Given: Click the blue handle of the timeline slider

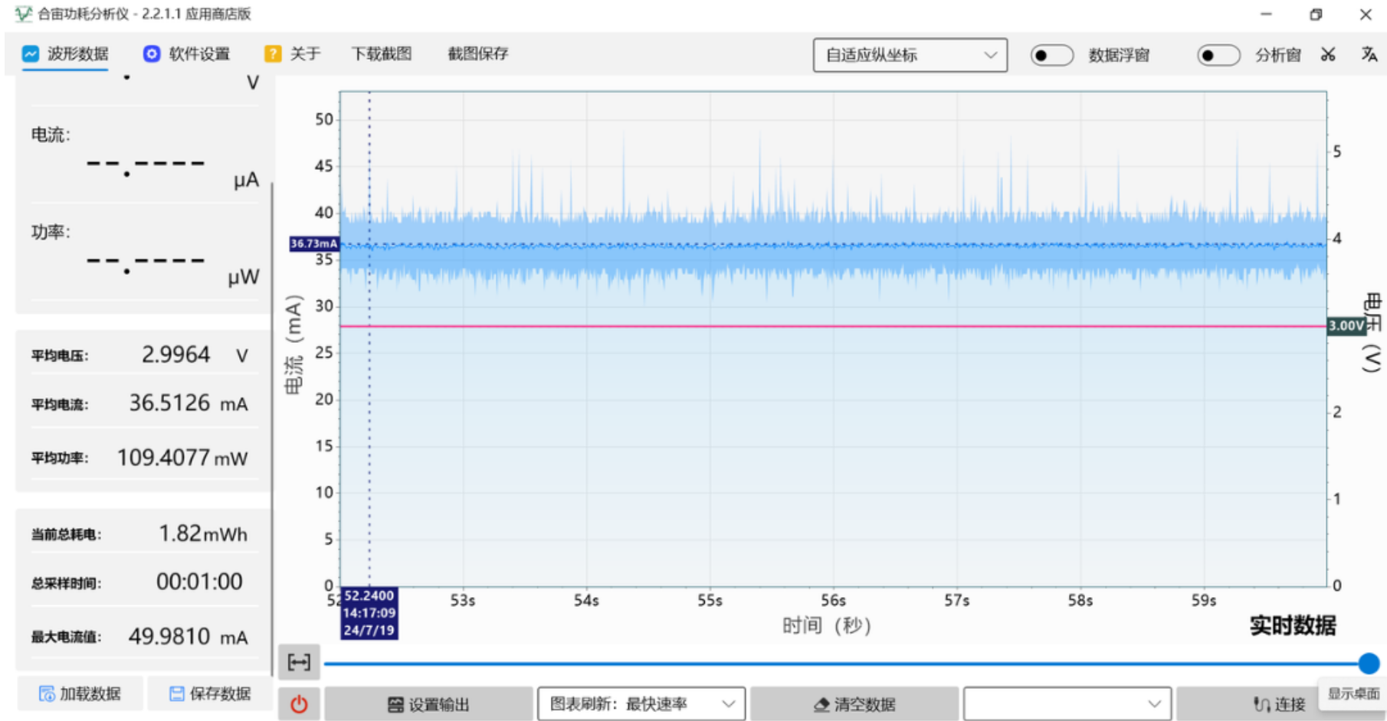Looking at the screenshot, I should click(1369, 663).
